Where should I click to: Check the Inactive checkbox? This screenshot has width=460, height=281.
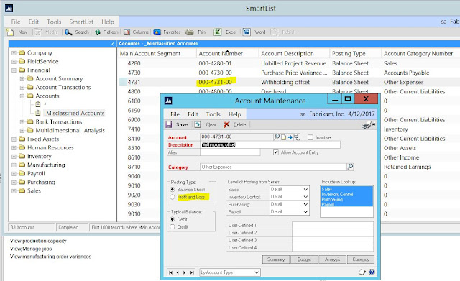coord(310,137)
